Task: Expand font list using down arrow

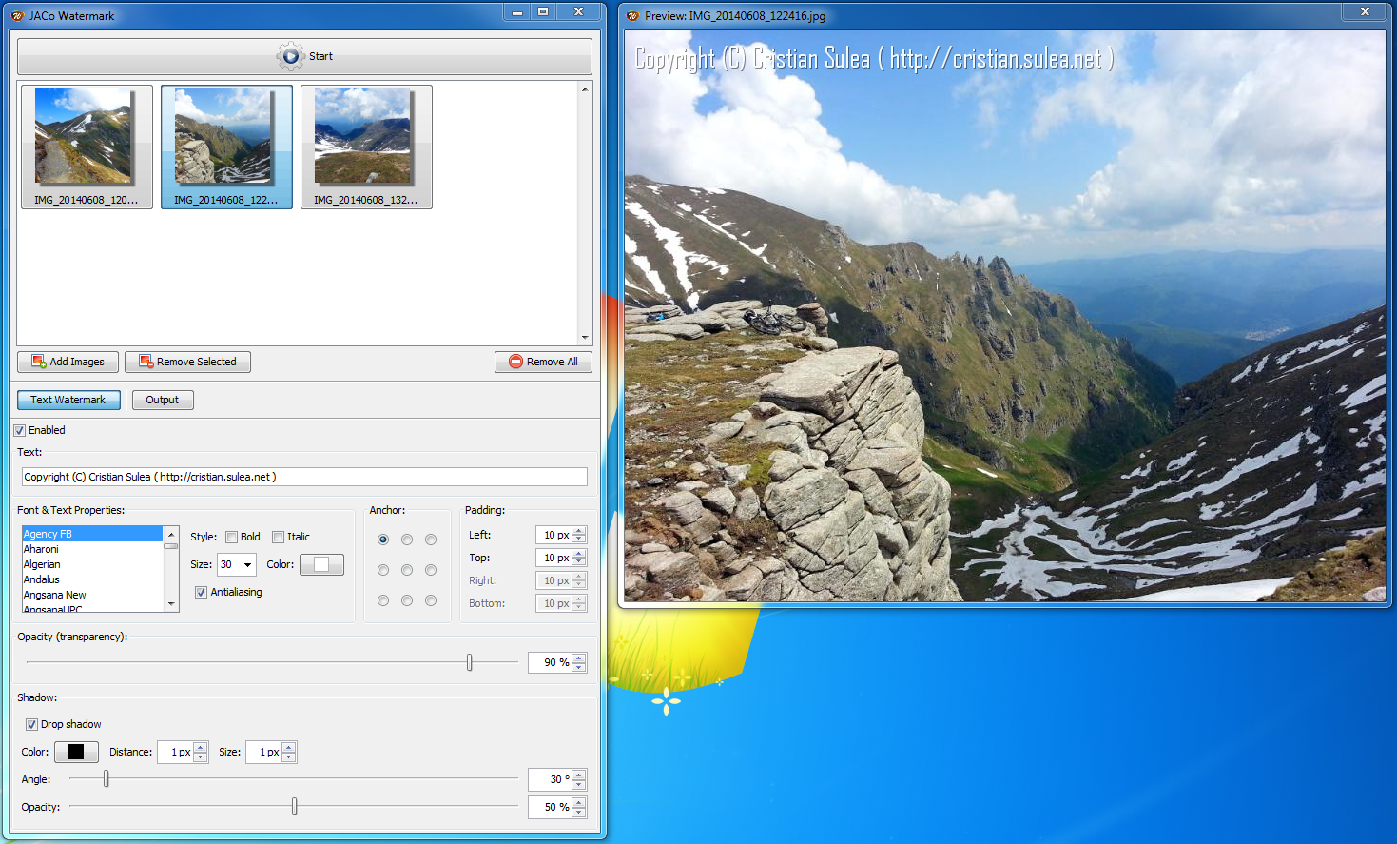Action: [171, 604]
